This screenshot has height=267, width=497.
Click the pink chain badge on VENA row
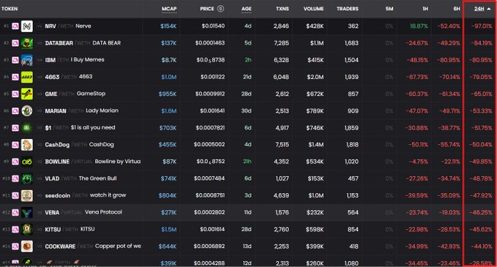tap(15, 213)
